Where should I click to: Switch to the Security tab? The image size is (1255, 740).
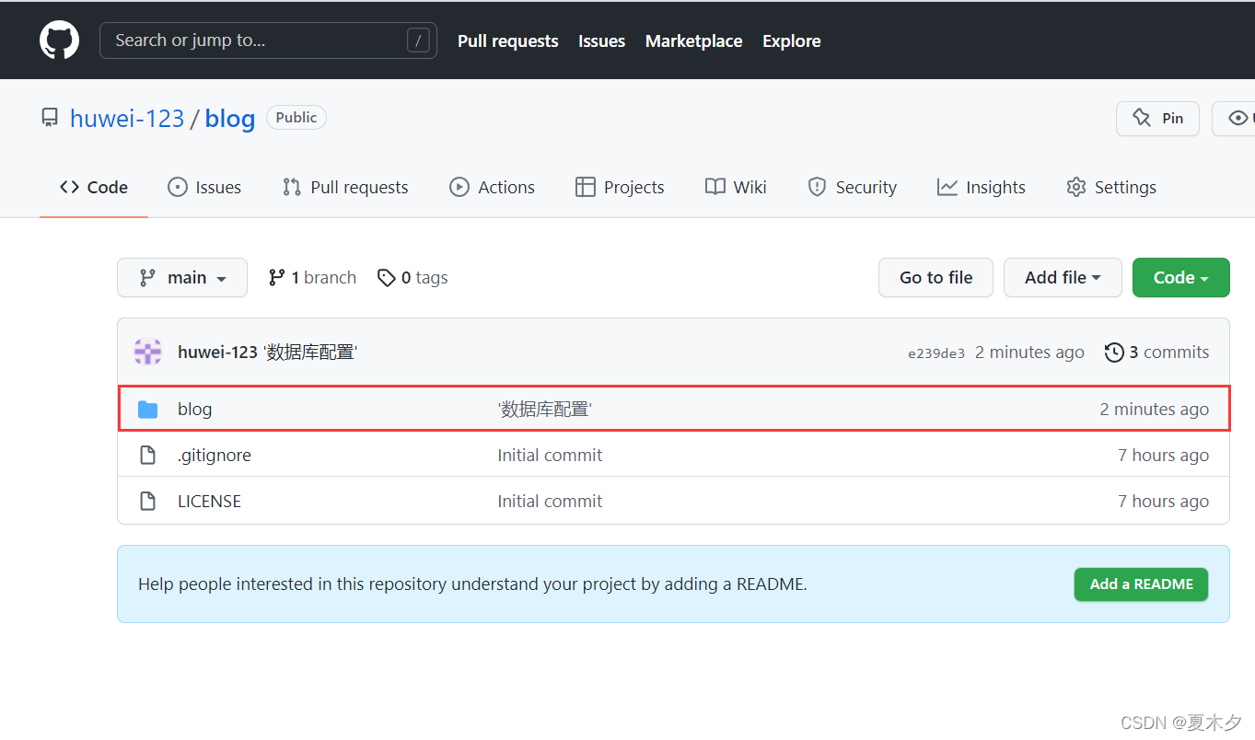(x=852, y=187)
